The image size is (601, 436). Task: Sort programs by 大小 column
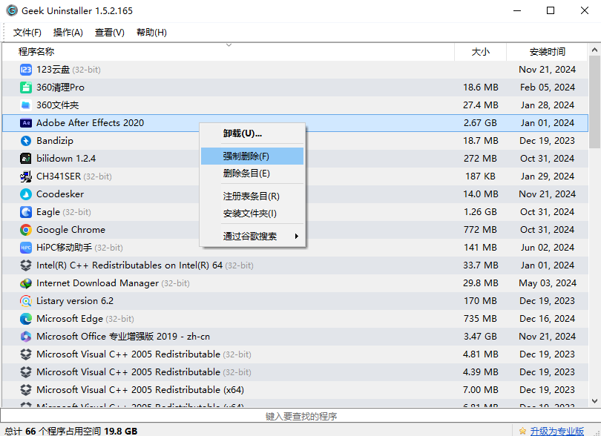pyautogui.click(x=480, y=52)
